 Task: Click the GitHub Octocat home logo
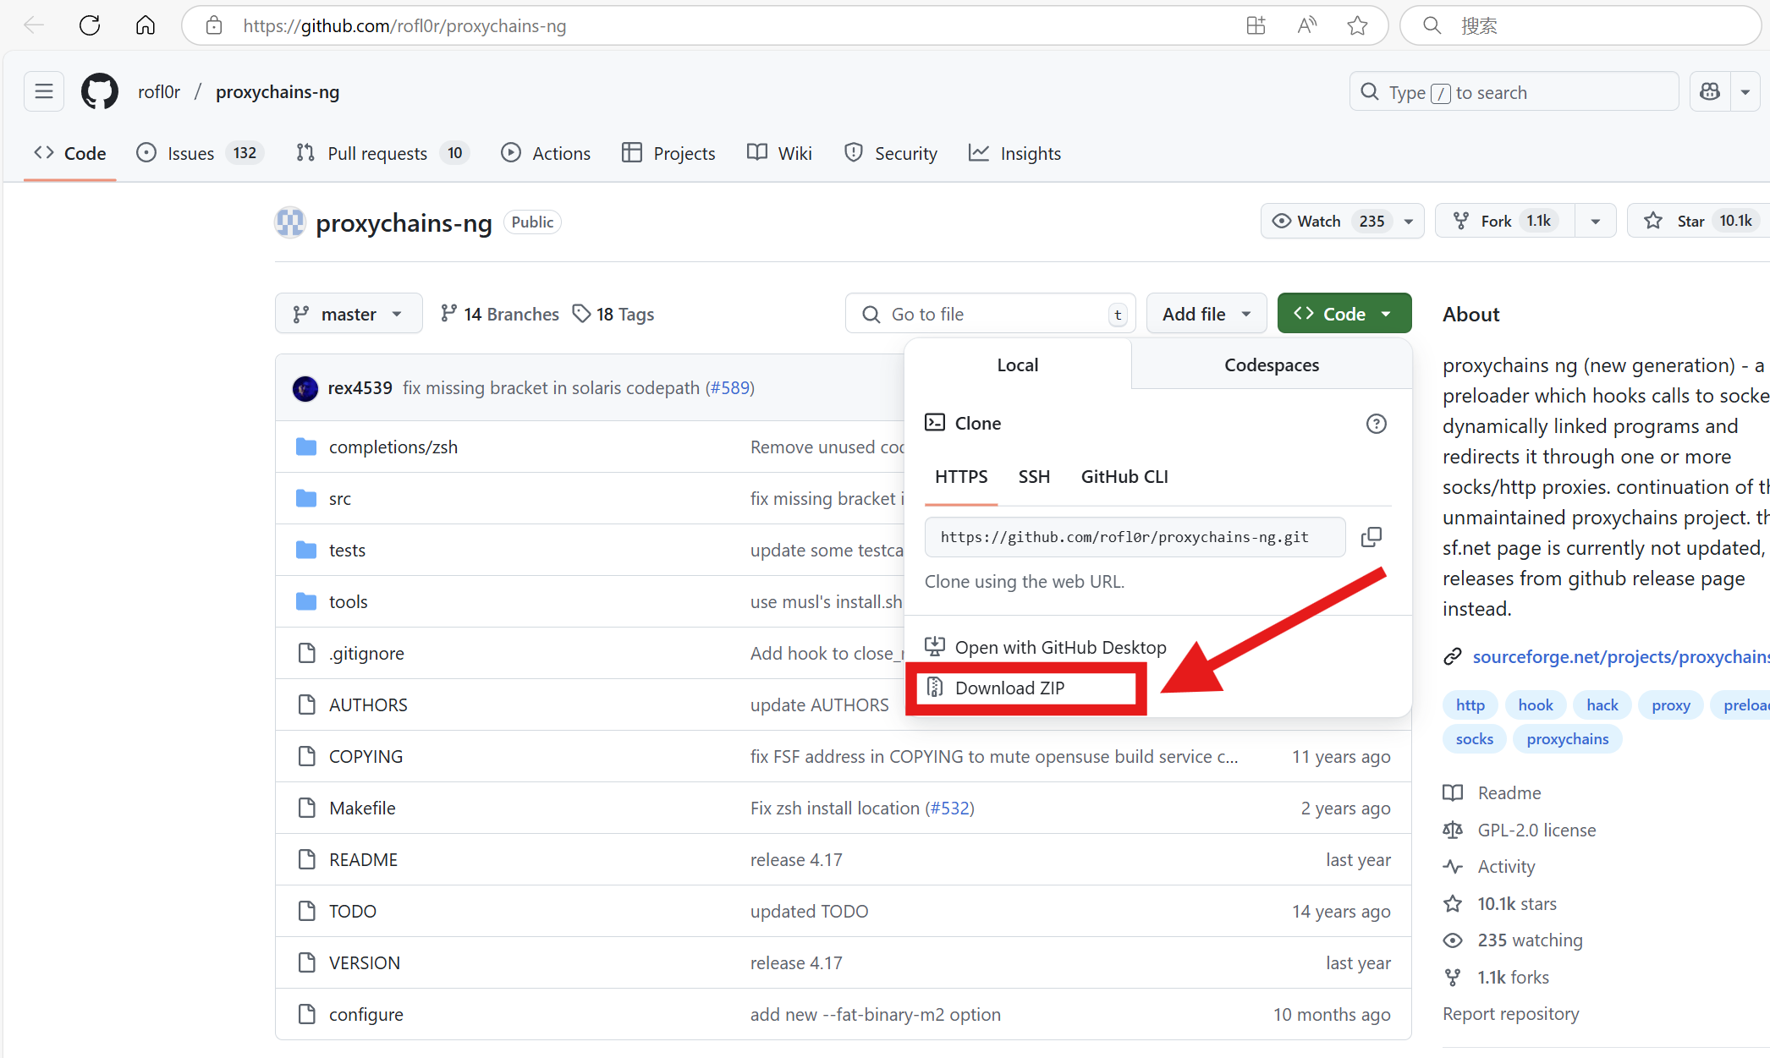(x=100, y=91)
